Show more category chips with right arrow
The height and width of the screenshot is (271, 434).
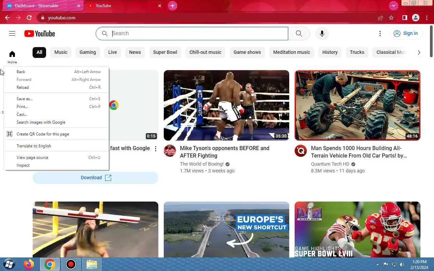[419, 52]
